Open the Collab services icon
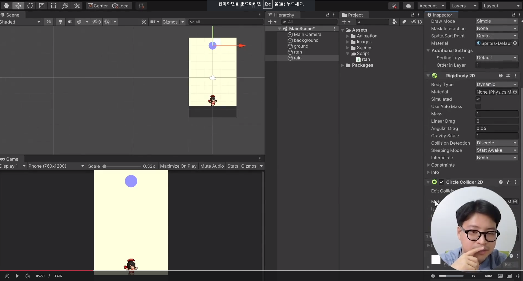Image resolution: width=523 pixels, height=281 pixels. (x=394, y=6)
